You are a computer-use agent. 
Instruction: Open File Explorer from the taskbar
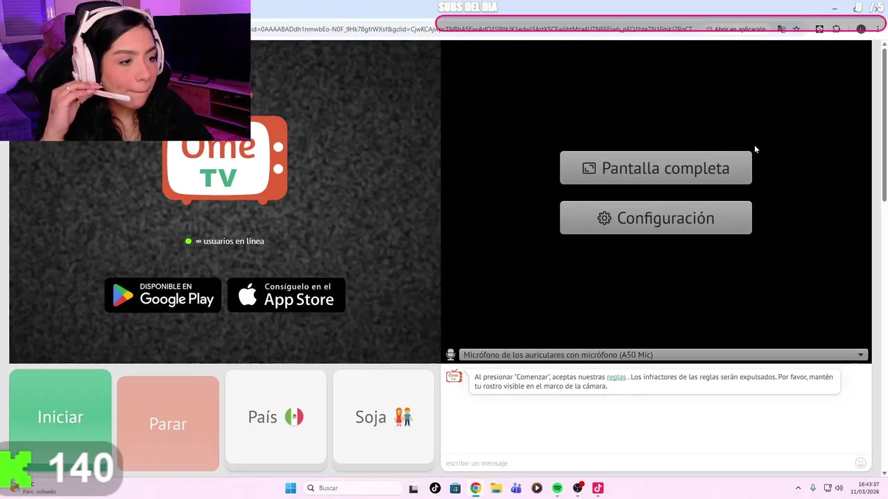[496, 488]
